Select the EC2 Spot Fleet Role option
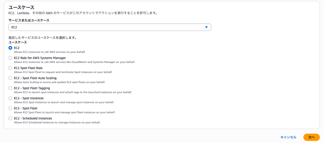 pyautogui.click(x=10, y=68)
